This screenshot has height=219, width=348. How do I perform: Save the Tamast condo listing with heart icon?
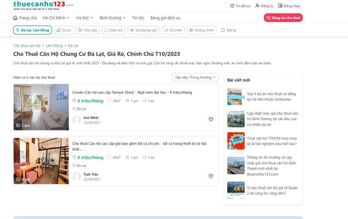pyautogui.click(x=211, y=119)
